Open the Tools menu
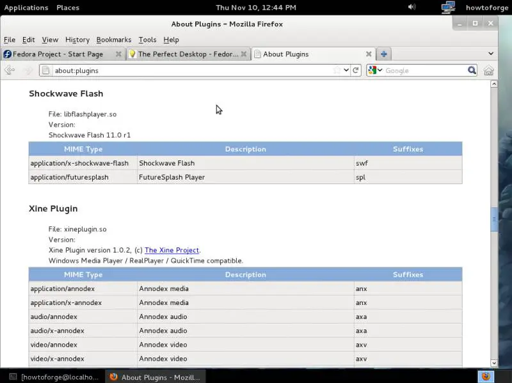Viewport: 512px width, 383px height. pyautogui.click(x=147, y=40)
